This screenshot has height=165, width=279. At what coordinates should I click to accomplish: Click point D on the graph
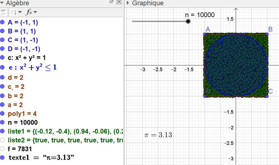pos(205,96)
